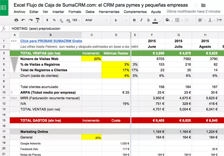Select the 1,000 € Adwords cost cell
The width and height of the screenshot is (224, 156).
[x=116, y=143]
